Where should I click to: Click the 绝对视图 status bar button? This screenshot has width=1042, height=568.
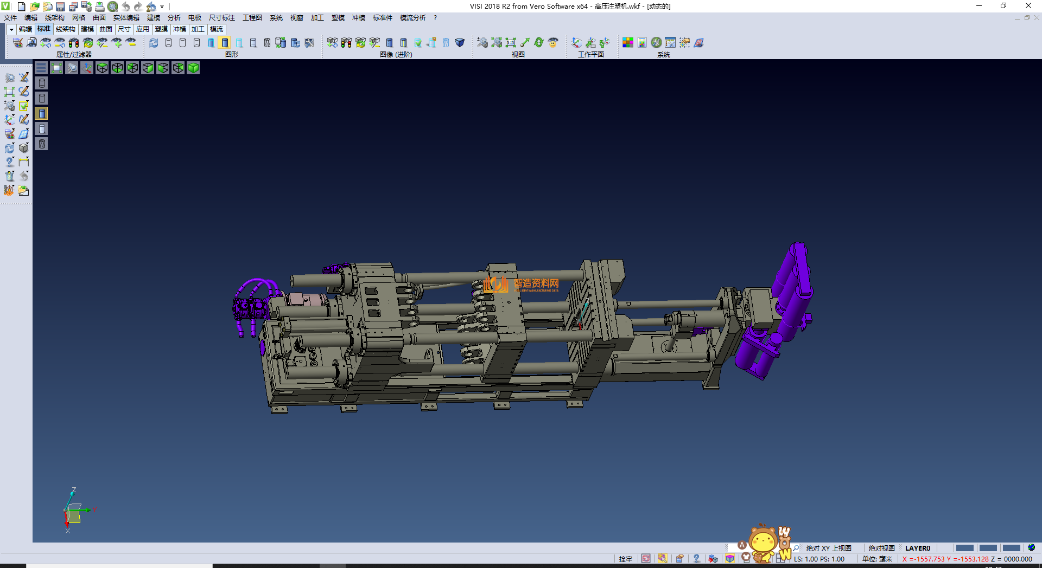tap(881, 548)
